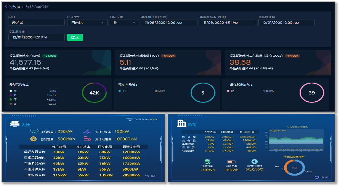
Task: Click the green storage icon above 180kWh
Action: tap(207, 161)
